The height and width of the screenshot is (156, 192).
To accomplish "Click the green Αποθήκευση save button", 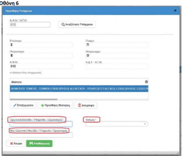I will [x=39, y=144].
